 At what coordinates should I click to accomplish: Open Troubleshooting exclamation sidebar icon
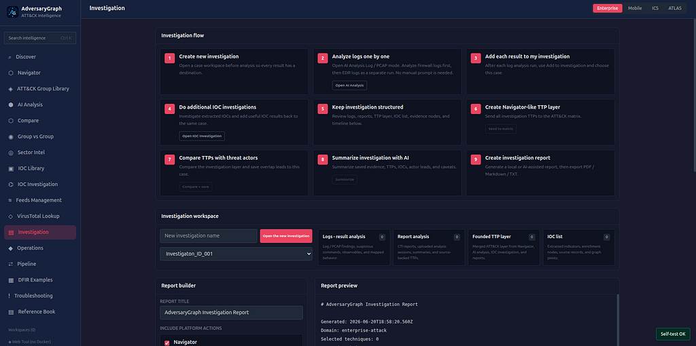point(10,296)
